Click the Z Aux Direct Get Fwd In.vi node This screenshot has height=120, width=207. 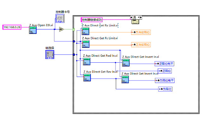click(x=86, y=62)
